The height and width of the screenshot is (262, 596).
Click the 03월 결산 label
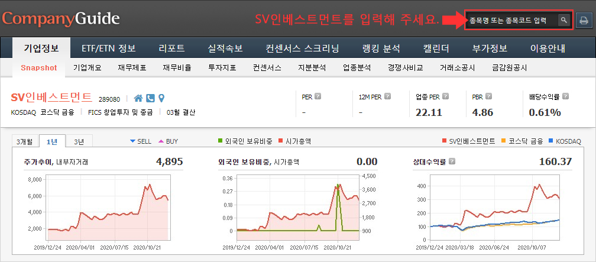[181, 112]
